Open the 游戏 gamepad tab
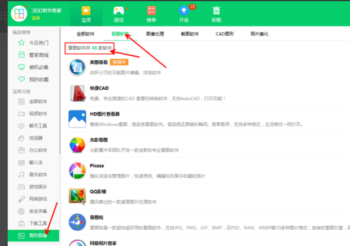Screen dimensions: 350x246 point(119,14)
